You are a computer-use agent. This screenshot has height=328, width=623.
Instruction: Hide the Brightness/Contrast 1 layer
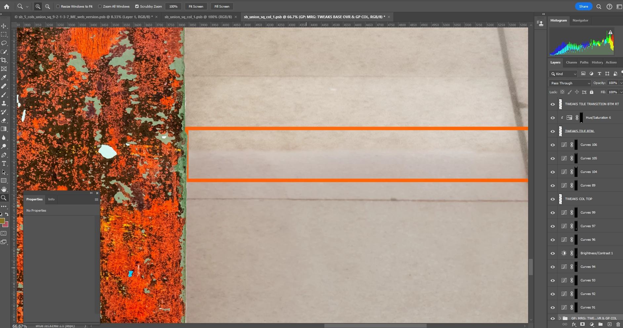[553, 253]
